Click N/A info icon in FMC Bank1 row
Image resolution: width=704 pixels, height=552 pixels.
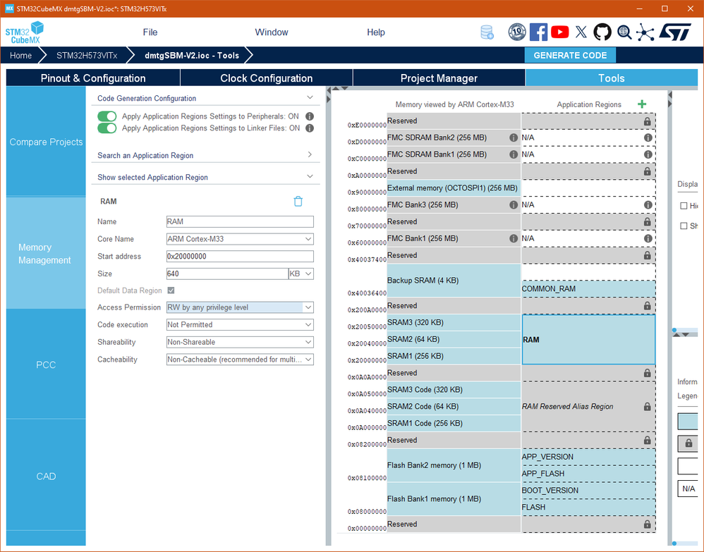tap(648, 238)
